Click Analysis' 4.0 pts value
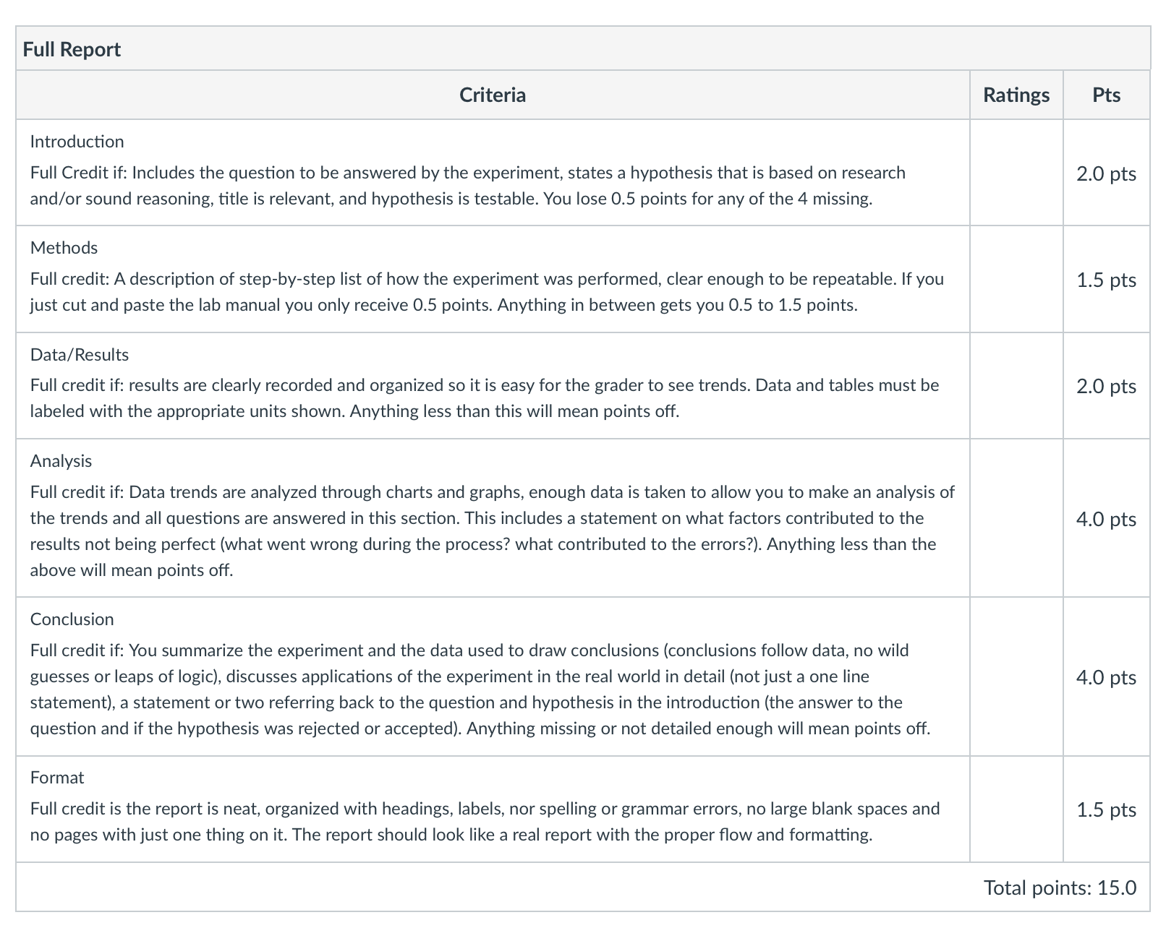The width and height of the screenshot is (1166, 928). coord(1106,519)
